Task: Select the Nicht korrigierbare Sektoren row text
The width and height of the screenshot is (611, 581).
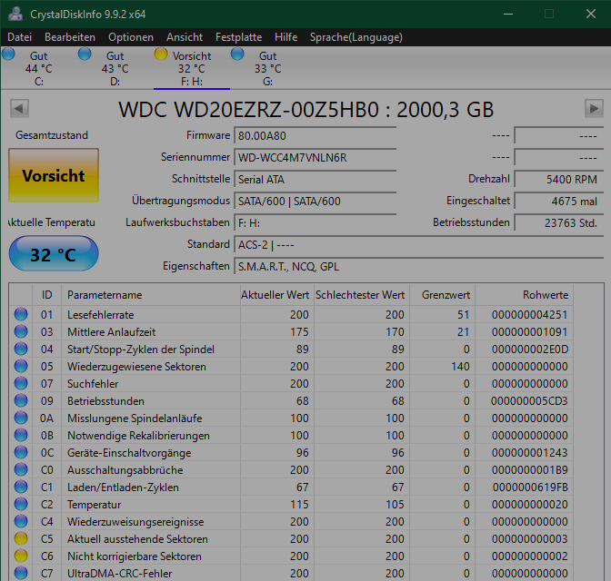Action: coord(135,556)
